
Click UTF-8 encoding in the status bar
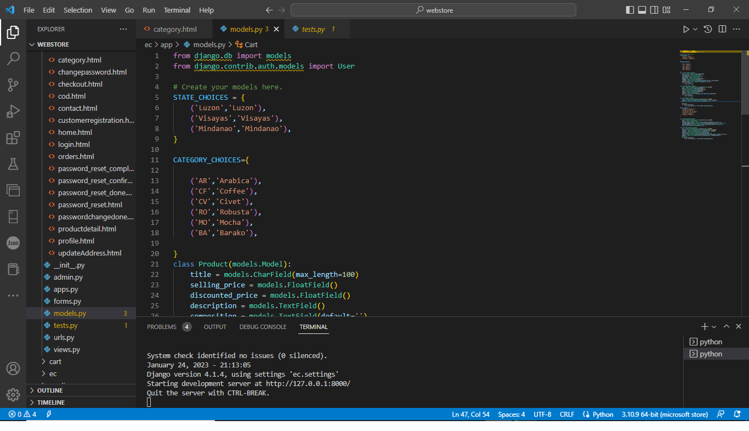pyautogui.click(x=542, y=414)
